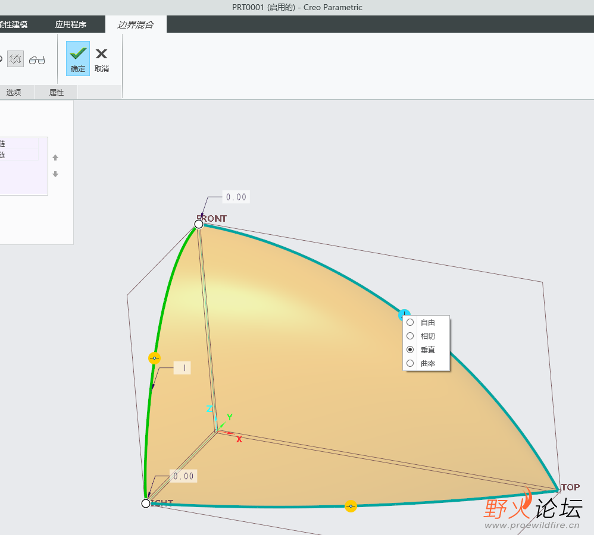Edit the 0.00 value near FRONT
Screen dimensions: 594x535
(236, 197)
